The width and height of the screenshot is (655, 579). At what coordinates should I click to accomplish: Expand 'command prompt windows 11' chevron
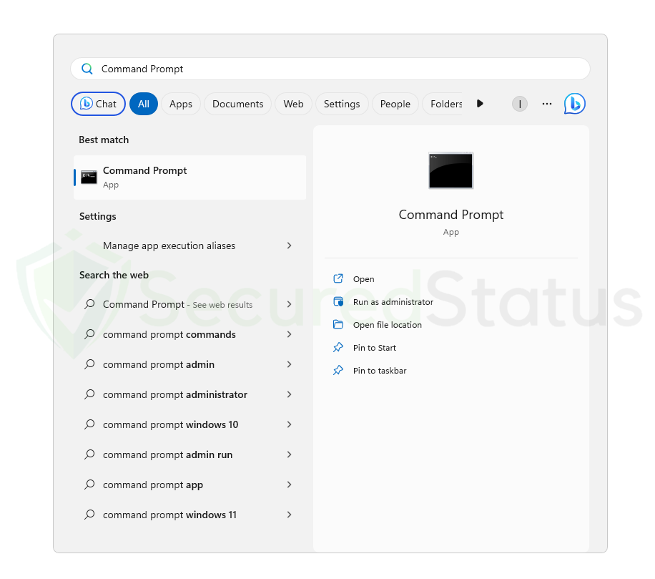289,515
